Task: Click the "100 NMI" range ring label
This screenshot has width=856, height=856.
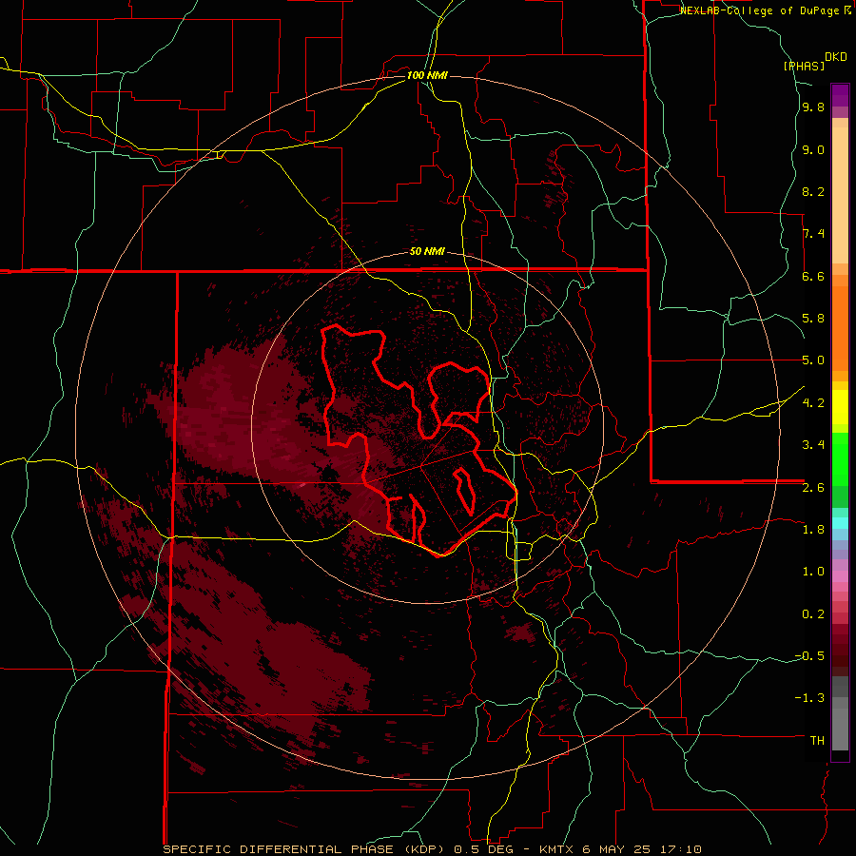Action: pos(427,75)
